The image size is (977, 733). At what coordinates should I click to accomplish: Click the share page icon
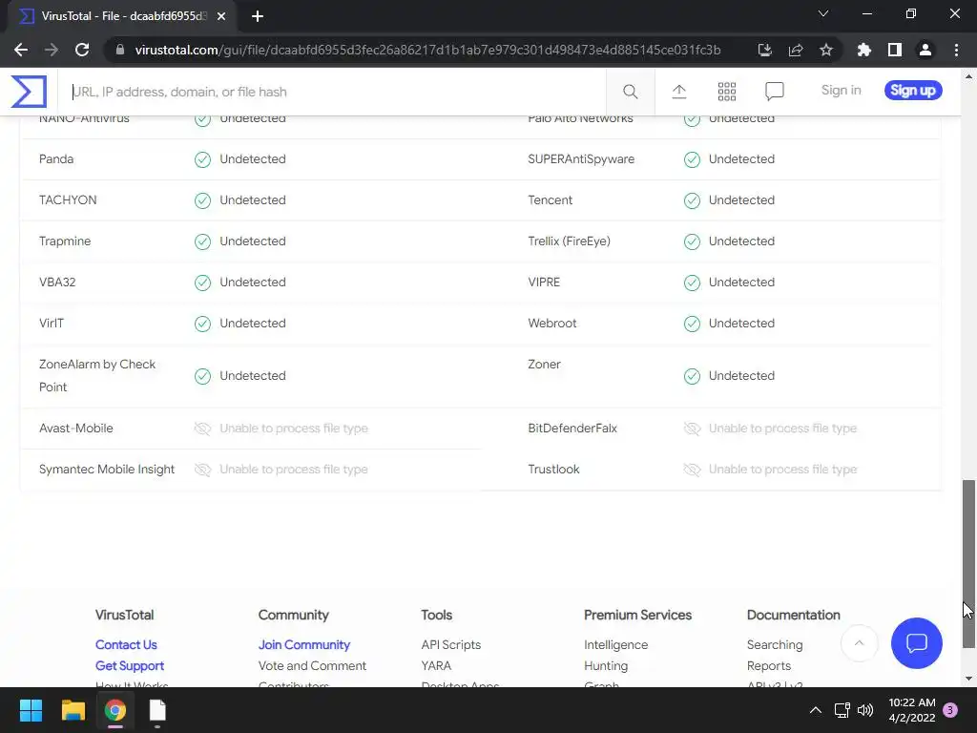click(x=796, y=50)
